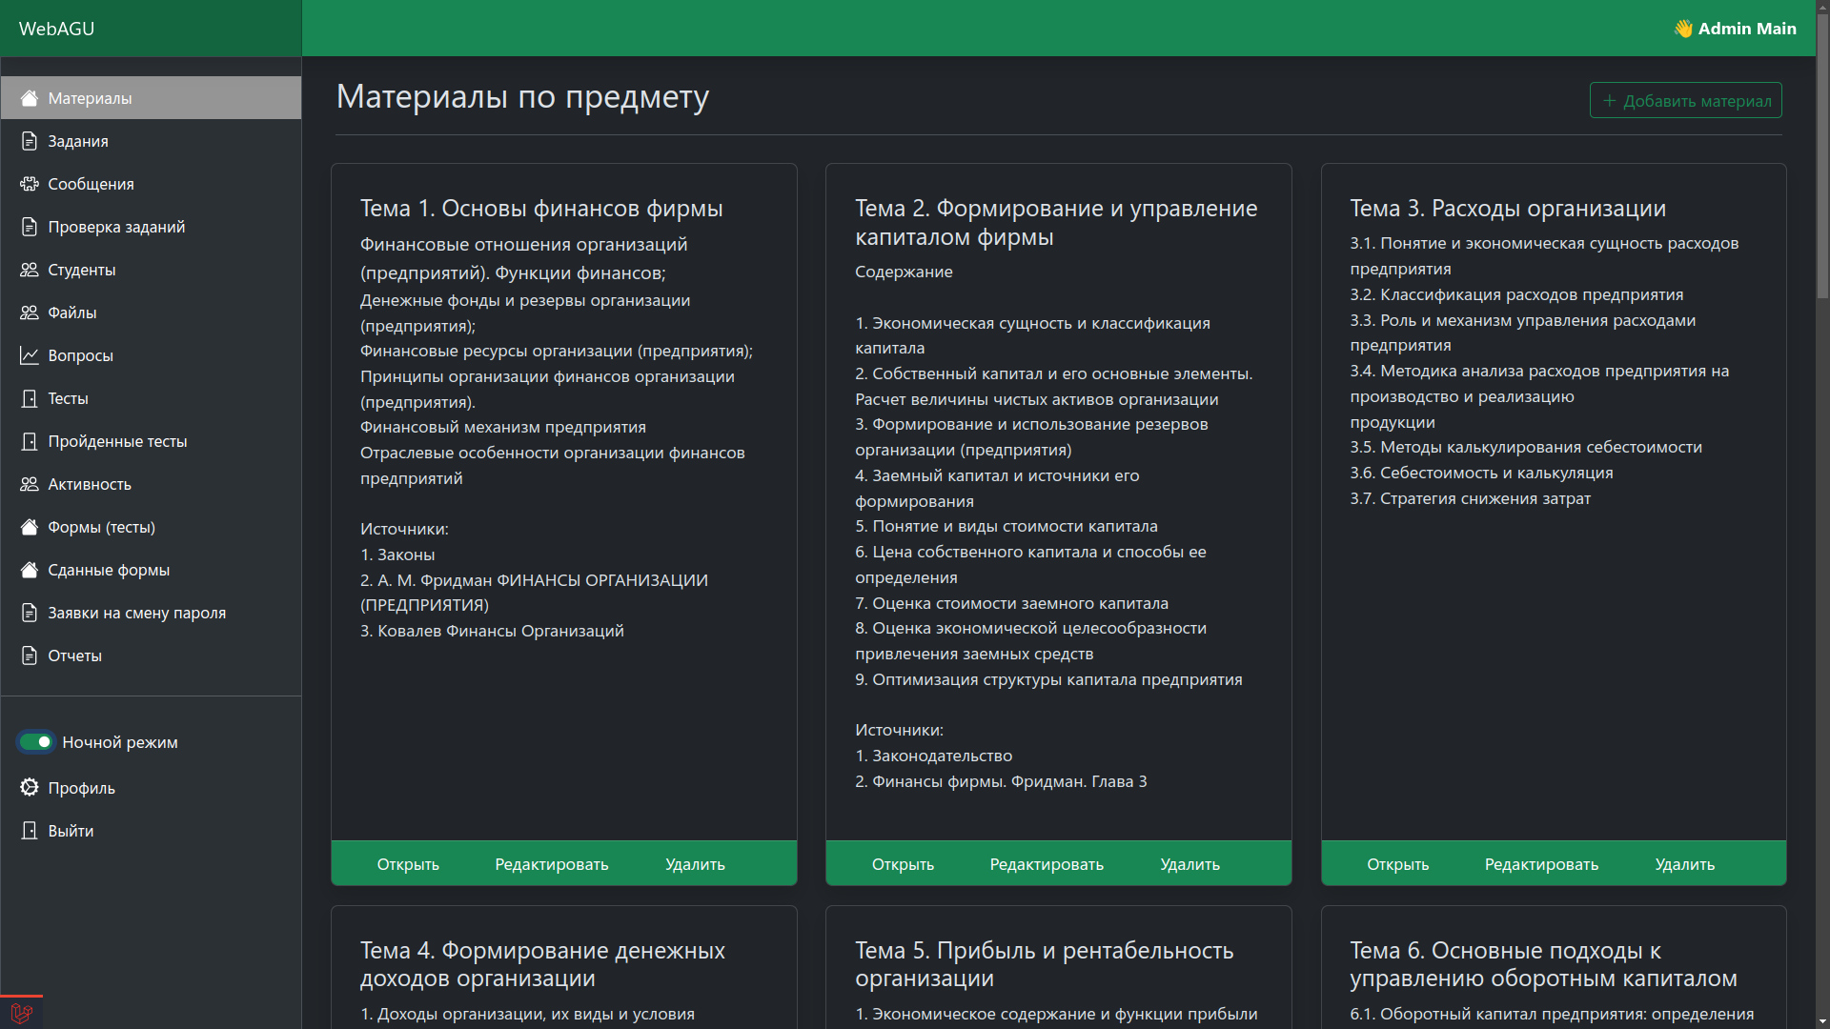The image size is (1830, 1029).
Task: Click the WebAGU brand link
Action: (56, 29)
